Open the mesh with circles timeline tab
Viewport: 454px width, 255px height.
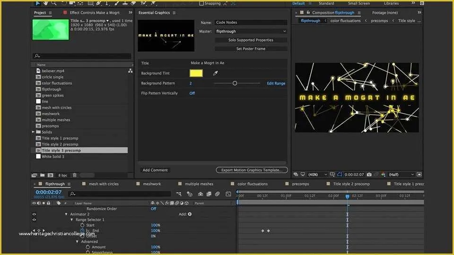pyautogui.click(x=104, y=184)
